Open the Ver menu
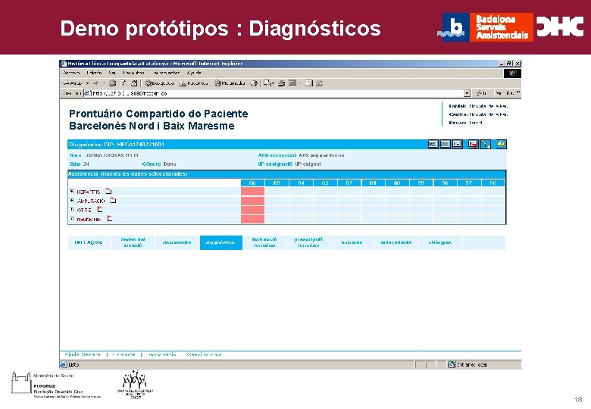The height and width of the screenshot is (409, 591). [x=112, y=73]
